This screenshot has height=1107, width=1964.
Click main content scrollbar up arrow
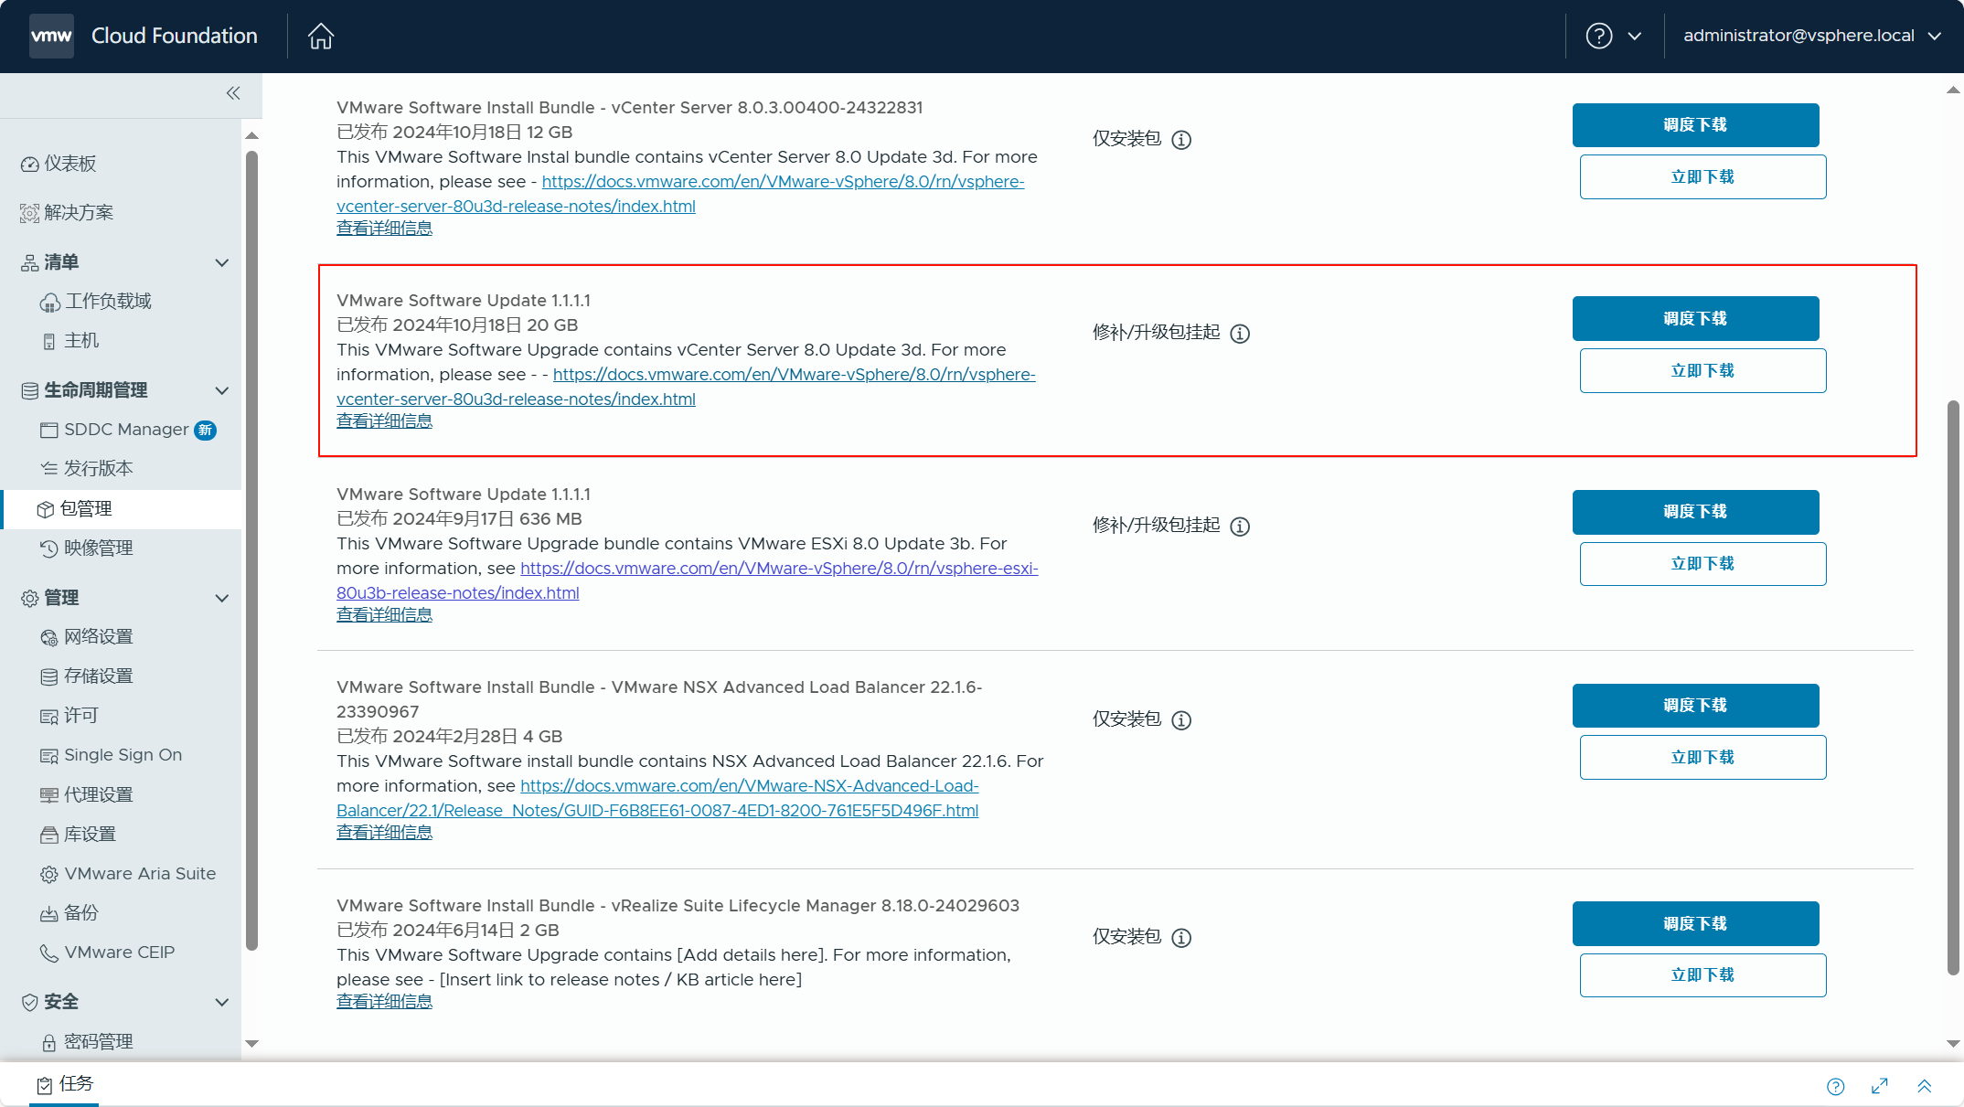1953,90
